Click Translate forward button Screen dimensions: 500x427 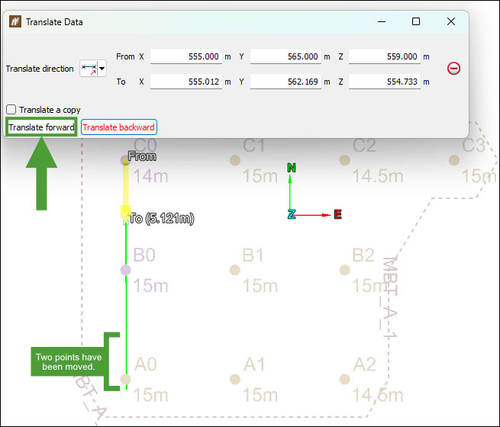pyautogui.click(x=41, y=127)
